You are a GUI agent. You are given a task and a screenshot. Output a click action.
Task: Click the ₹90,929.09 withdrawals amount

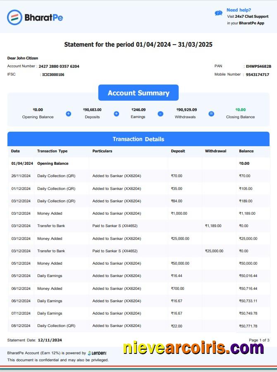(x=186, y=110)
